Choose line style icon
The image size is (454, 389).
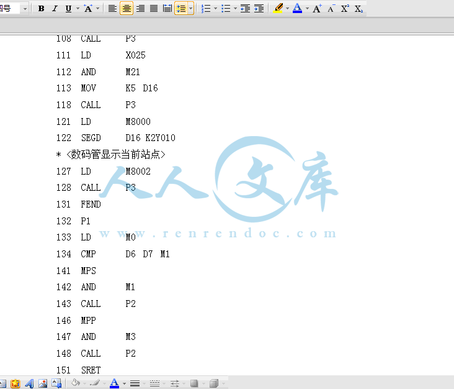[135, 383]
